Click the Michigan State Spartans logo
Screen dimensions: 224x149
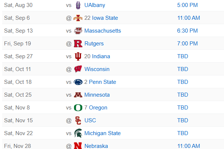click(78, 133)
